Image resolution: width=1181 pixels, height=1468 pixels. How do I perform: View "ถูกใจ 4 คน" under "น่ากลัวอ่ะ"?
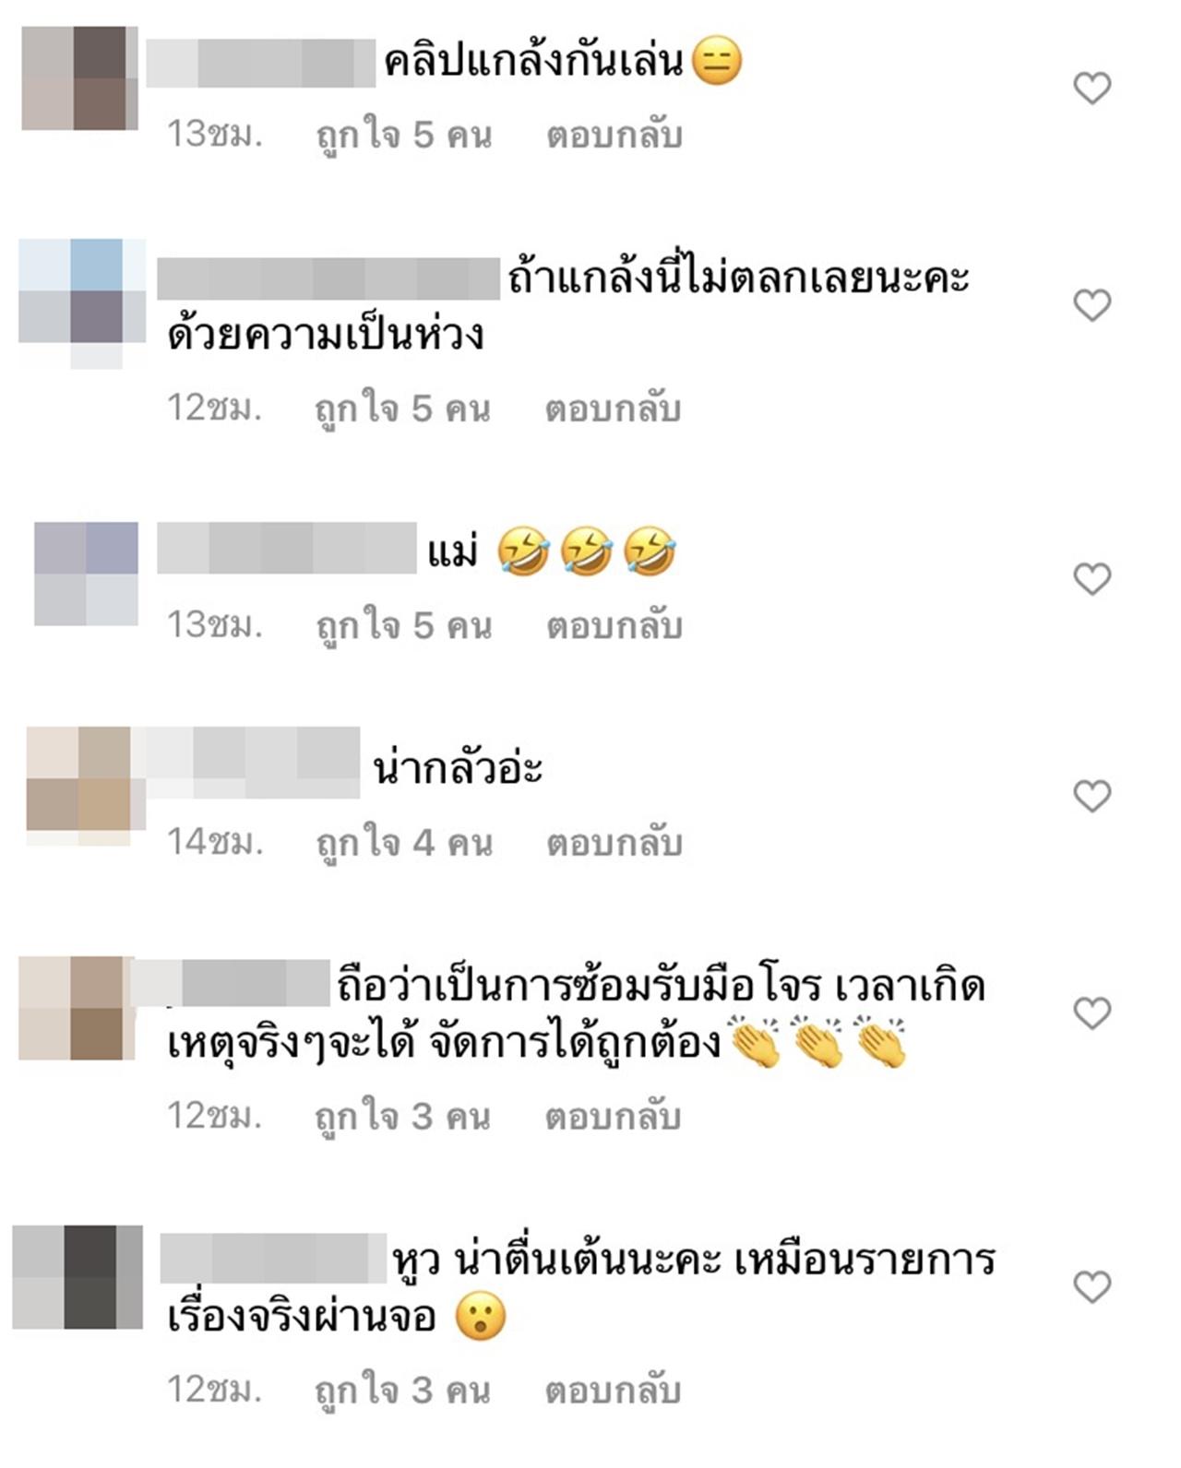tap(404, 843)
